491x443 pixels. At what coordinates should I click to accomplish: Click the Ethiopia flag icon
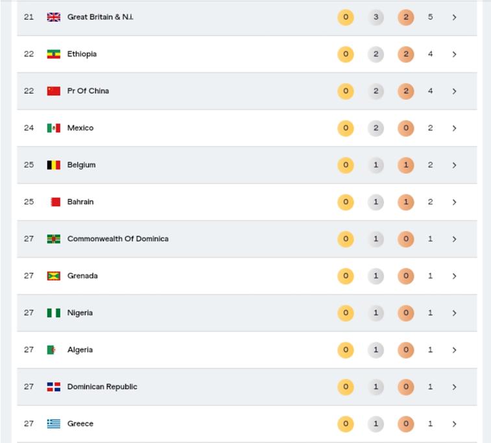click(54, 54)
